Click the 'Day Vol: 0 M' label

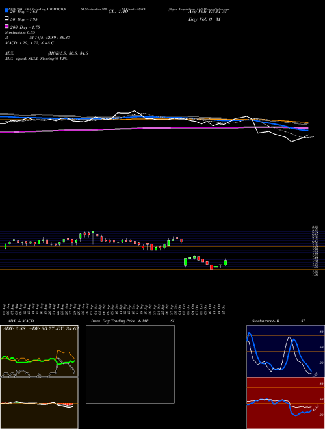204,19
